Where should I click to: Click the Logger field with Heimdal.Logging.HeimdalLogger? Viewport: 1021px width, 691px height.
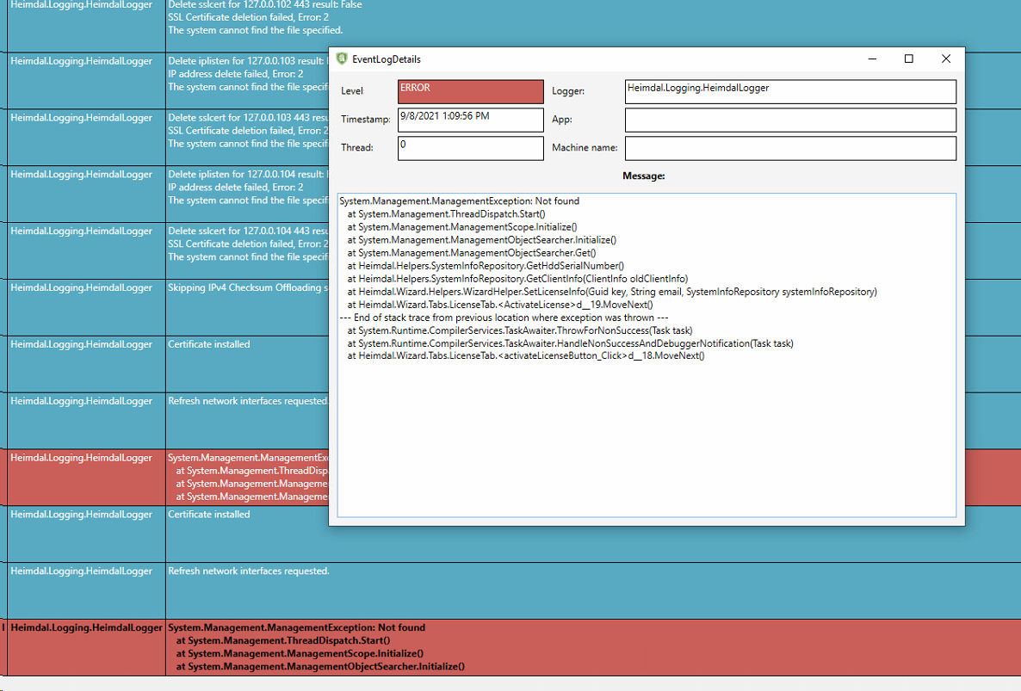[x=790, y=92]
